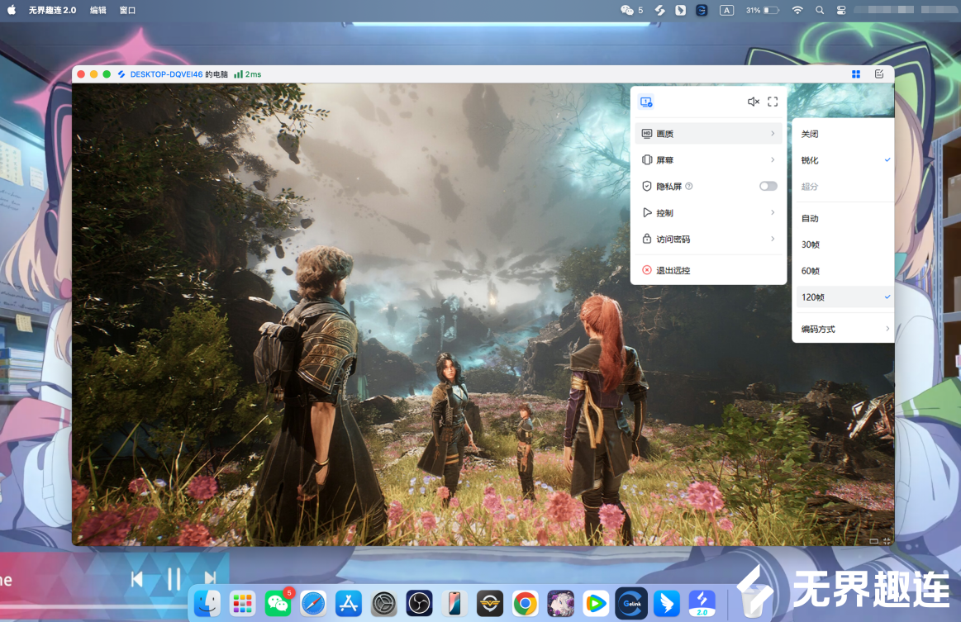Click 退出远控 to exit remote control
This screenshot has width=961, height=622.
point(708,270)
